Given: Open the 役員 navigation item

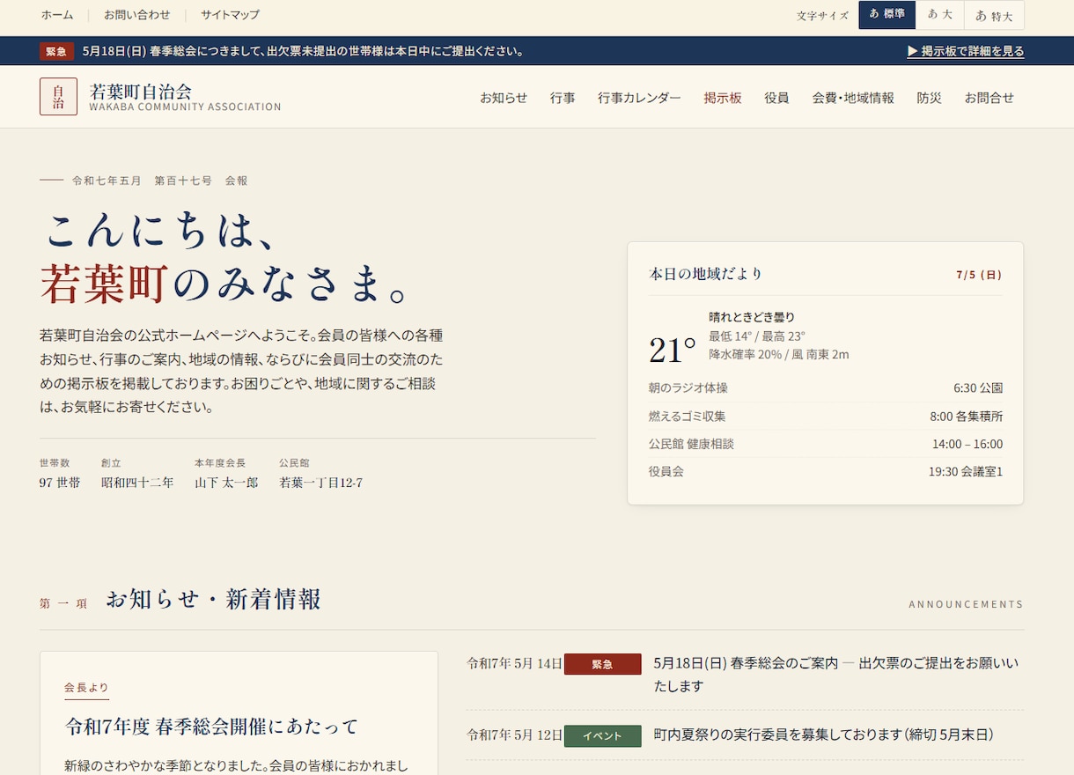Looking at the screenshot, I should tap(776, 98).
